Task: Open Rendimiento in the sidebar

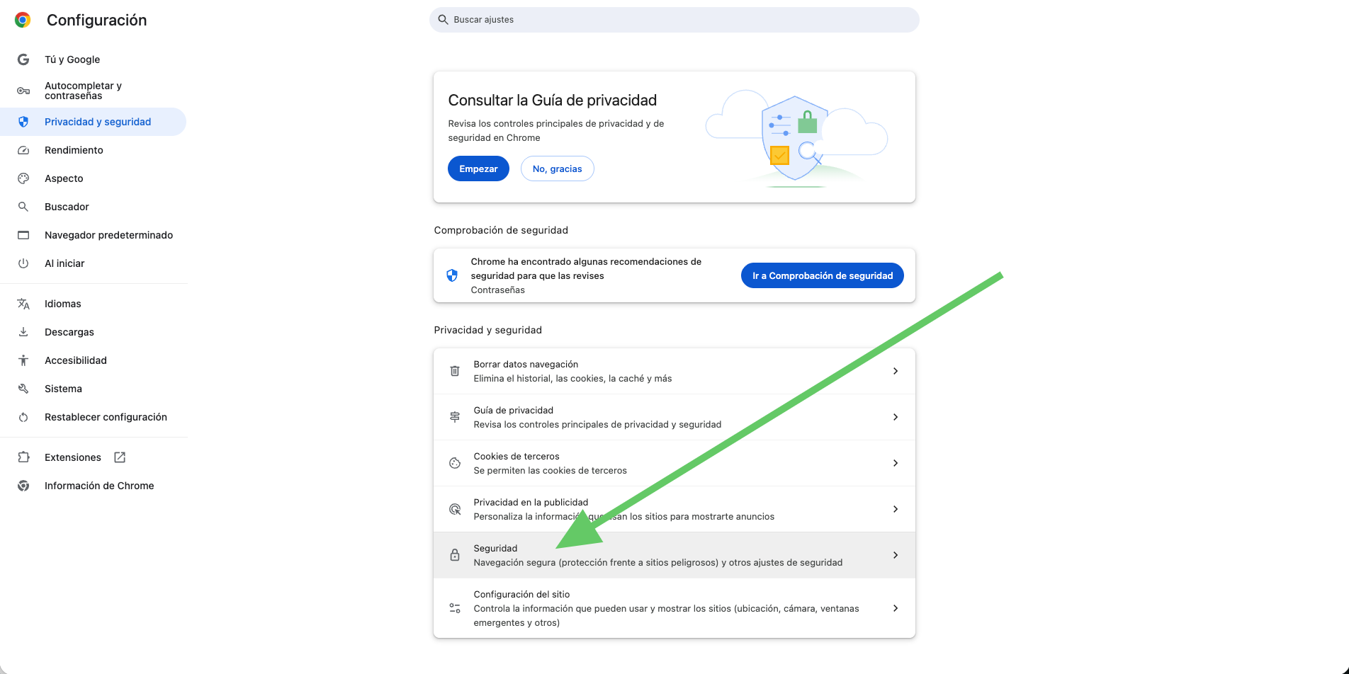Action: coord(74,150)
